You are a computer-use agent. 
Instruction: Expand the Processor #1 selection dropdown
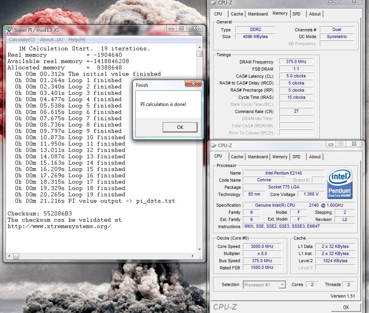[x=282, y=285]
